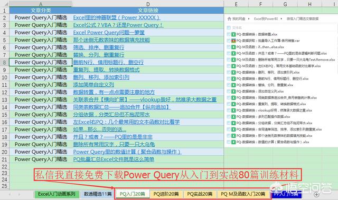The image size is (338, 200).
Task: Open the 数透精选11篇 sheet tab
Action: pos(98,194)
